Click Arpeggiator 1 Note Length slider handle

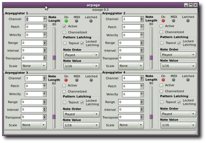click(x=54, y=58)
